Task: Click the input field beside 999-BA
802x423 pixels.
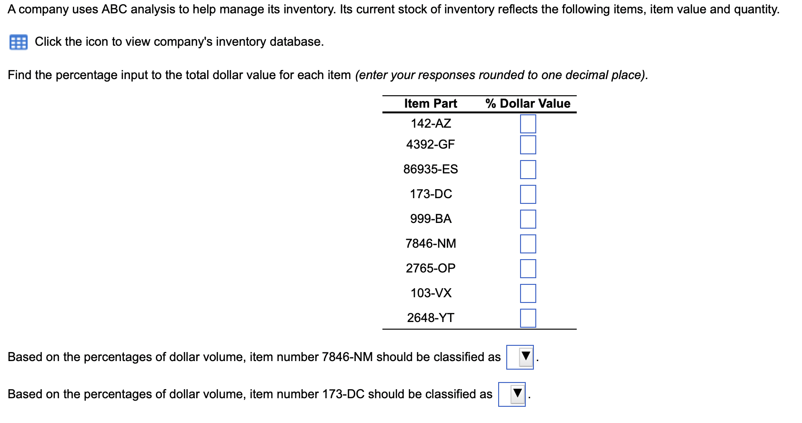Action: click(528, 219)
